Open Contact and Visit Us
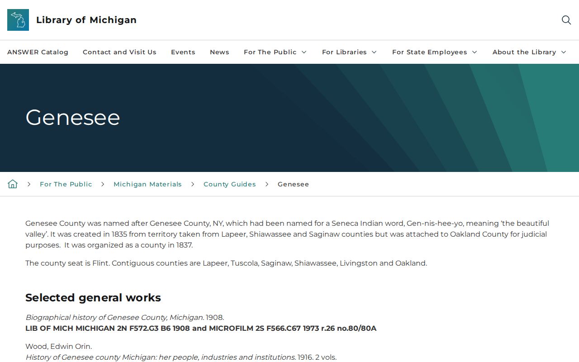Viewport: 579px width, 362px height. [119, 52]
